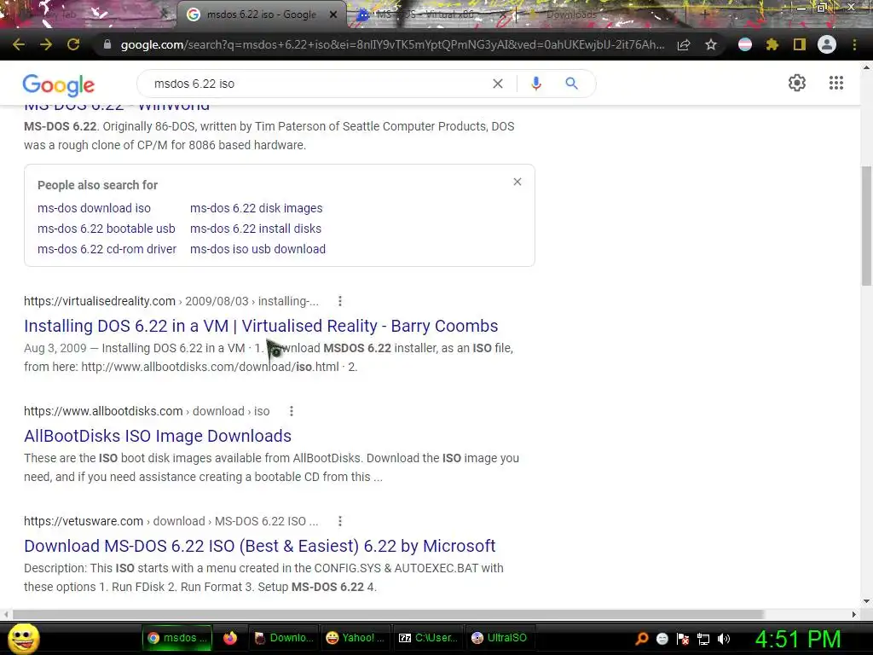Share this page using the address bar icon
The image size is (873, 655).
[x=684, y=44]
